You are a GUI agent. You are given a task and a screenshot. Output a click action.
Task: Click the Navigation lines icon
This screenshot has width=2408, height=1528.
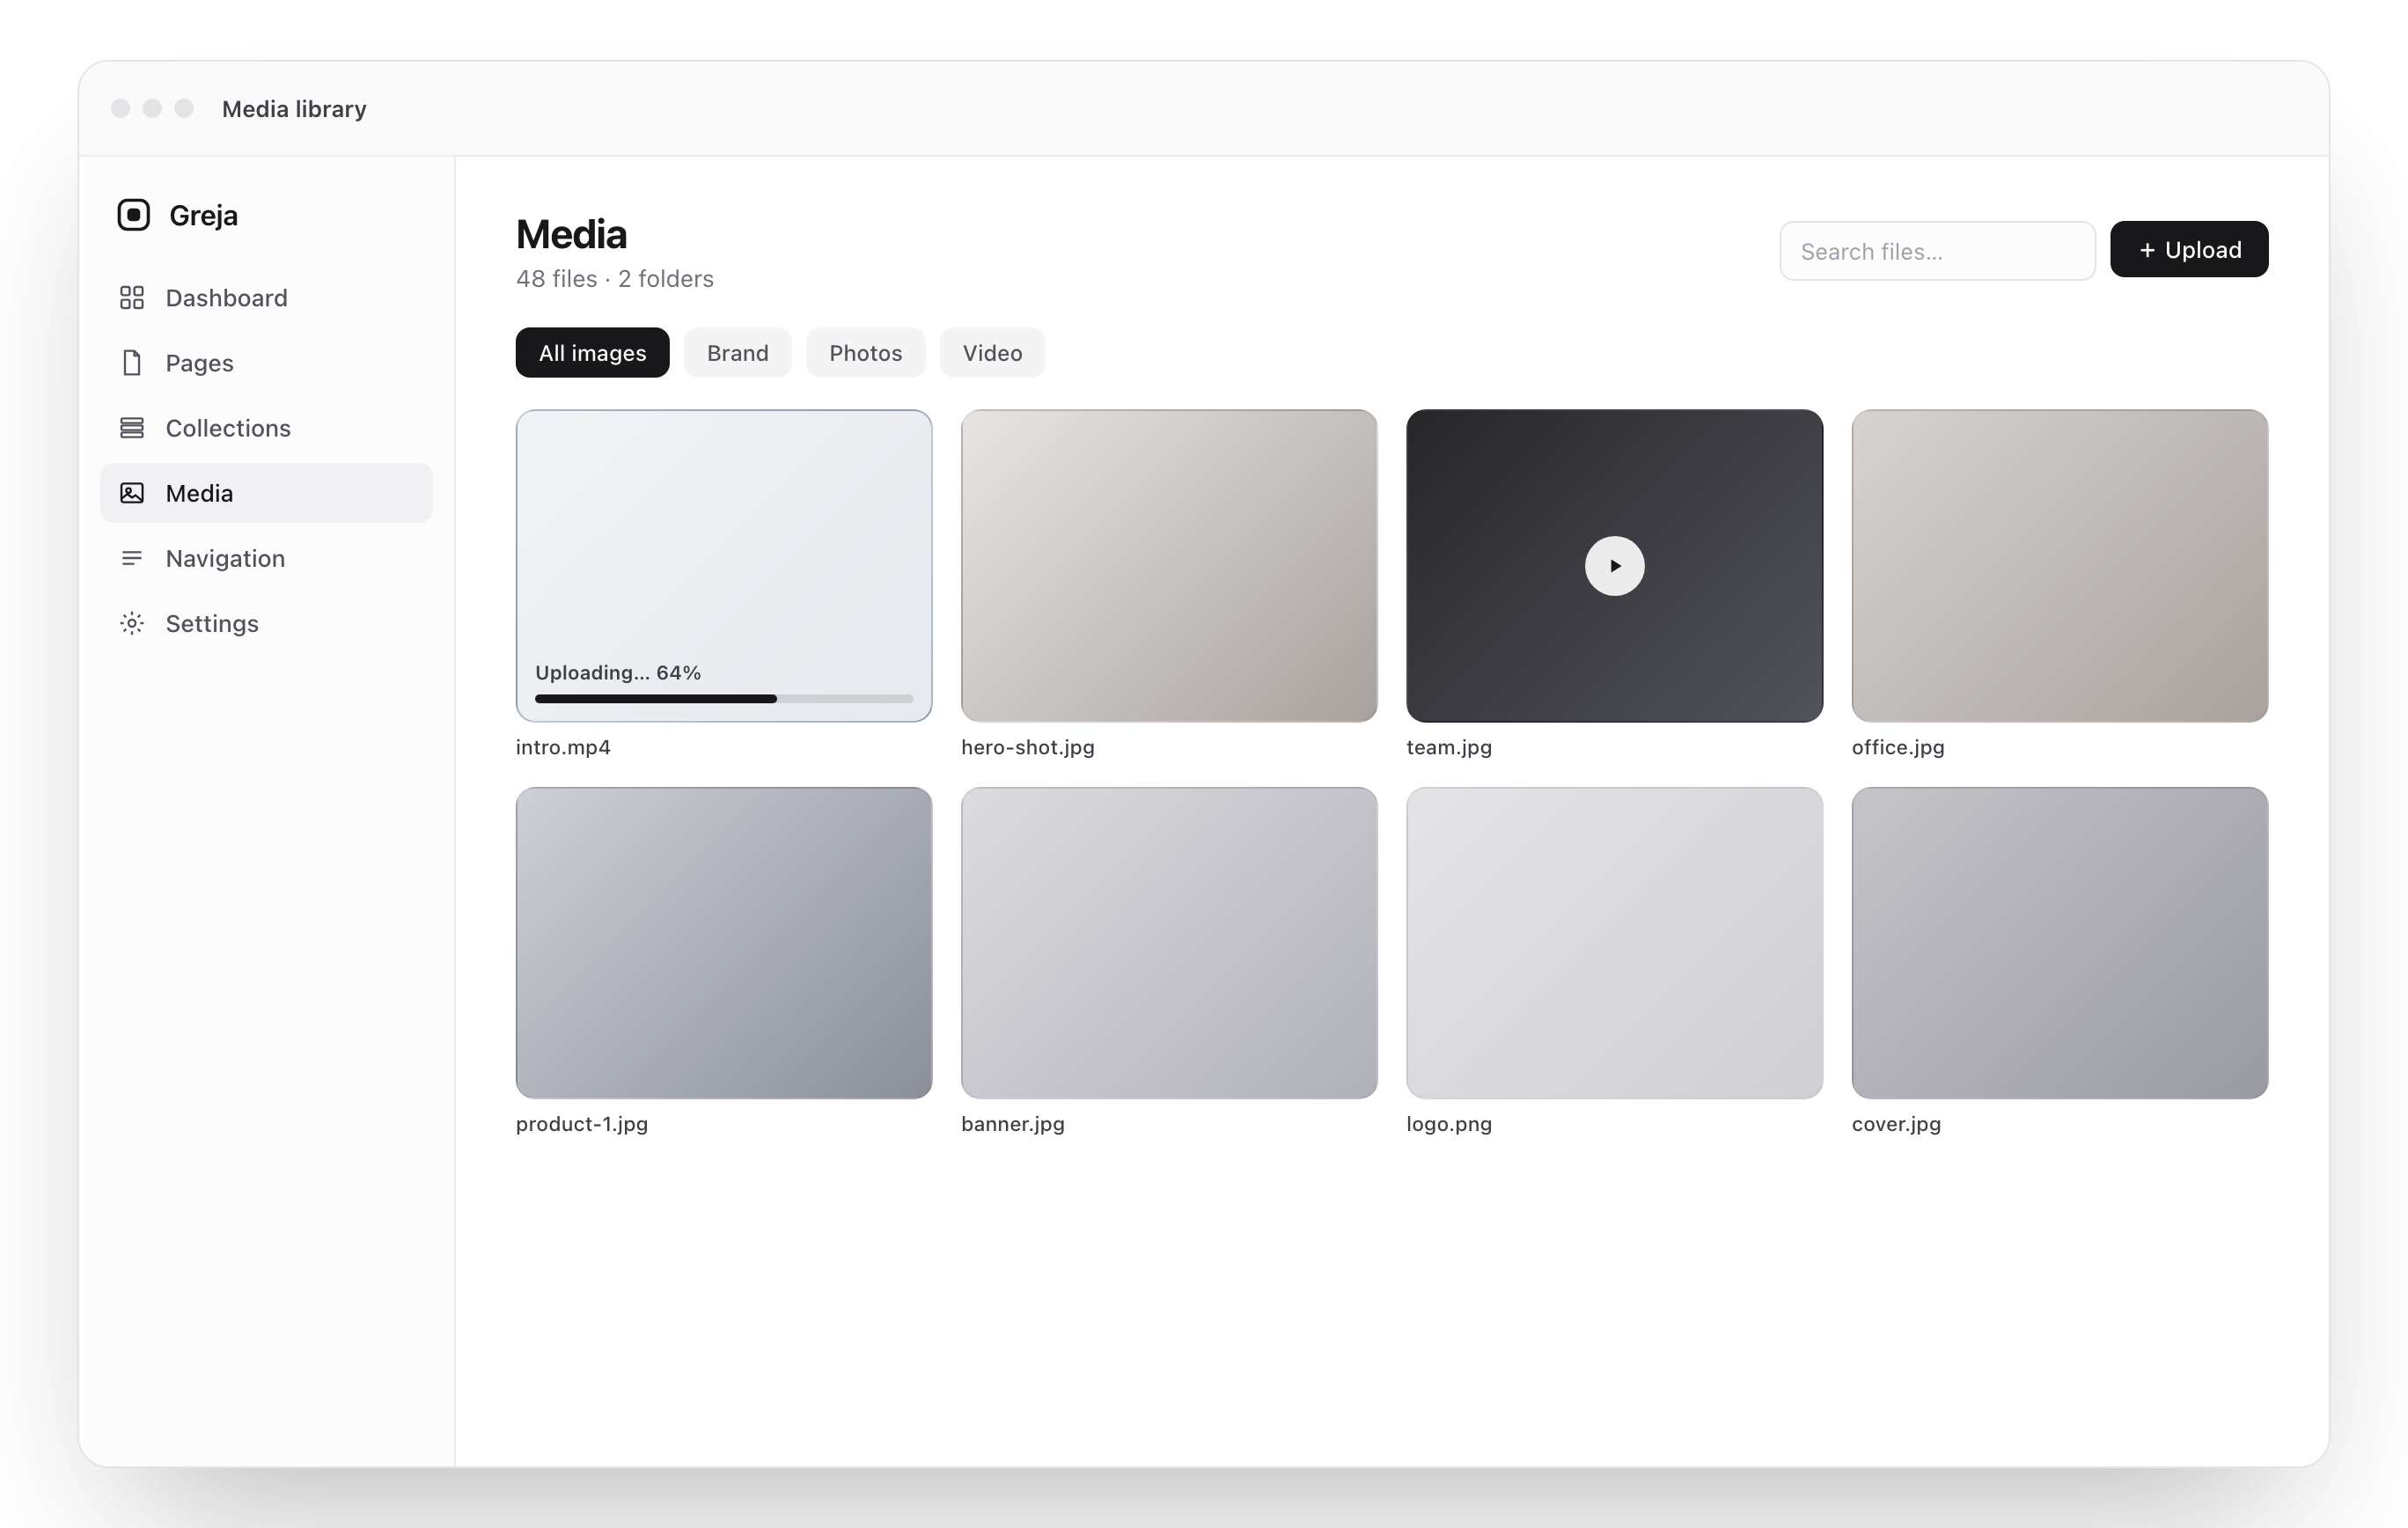(132, 558)
